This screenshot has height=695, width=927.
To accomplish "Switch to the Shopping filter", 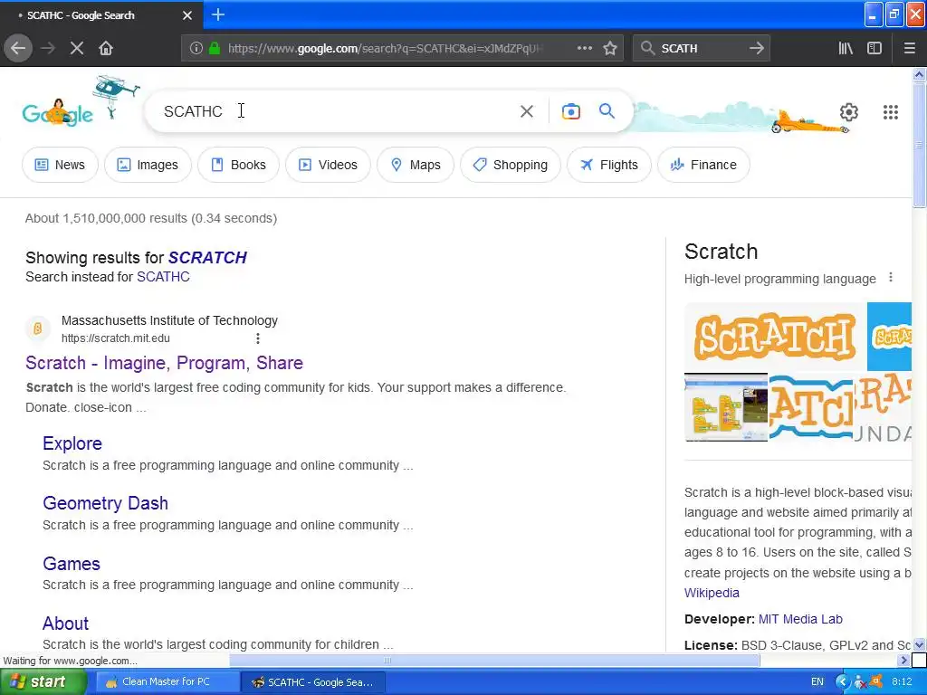I will tap(511, 165).
